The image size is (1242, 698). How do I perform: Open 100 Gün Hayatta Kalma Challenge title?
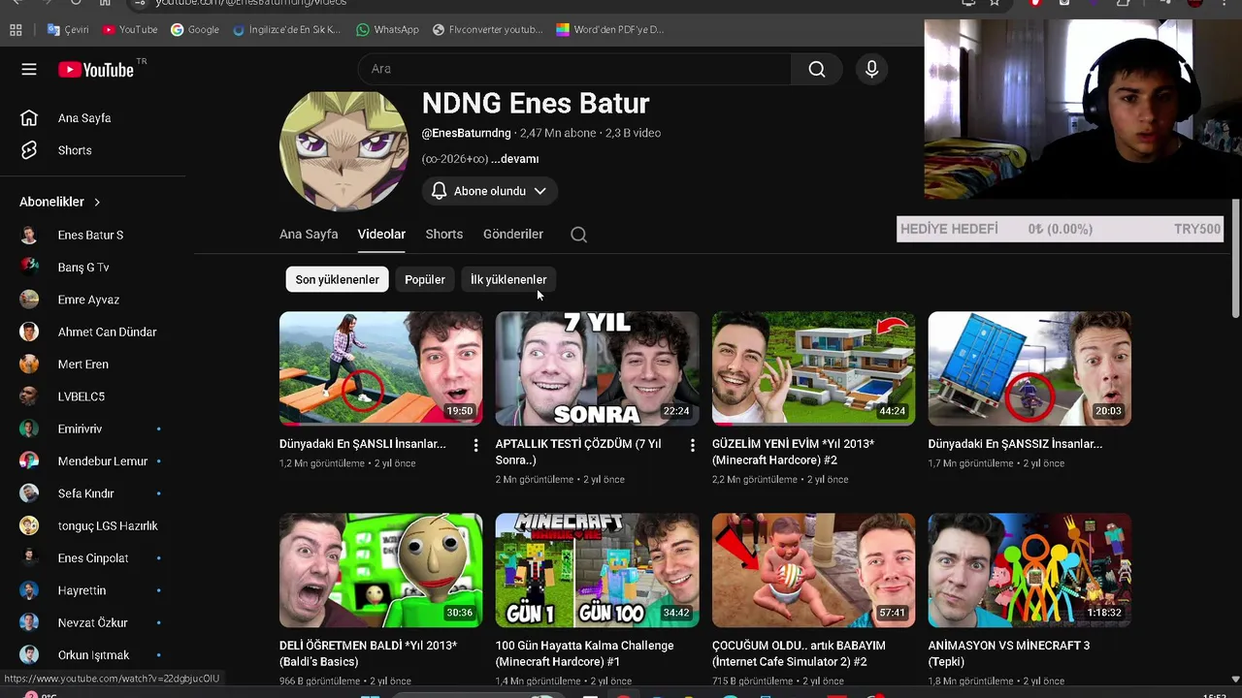[584, 653]
